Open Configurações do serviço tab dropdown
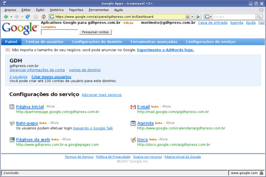The width and height of the screenshot is (266, 177). click(211, 42)
